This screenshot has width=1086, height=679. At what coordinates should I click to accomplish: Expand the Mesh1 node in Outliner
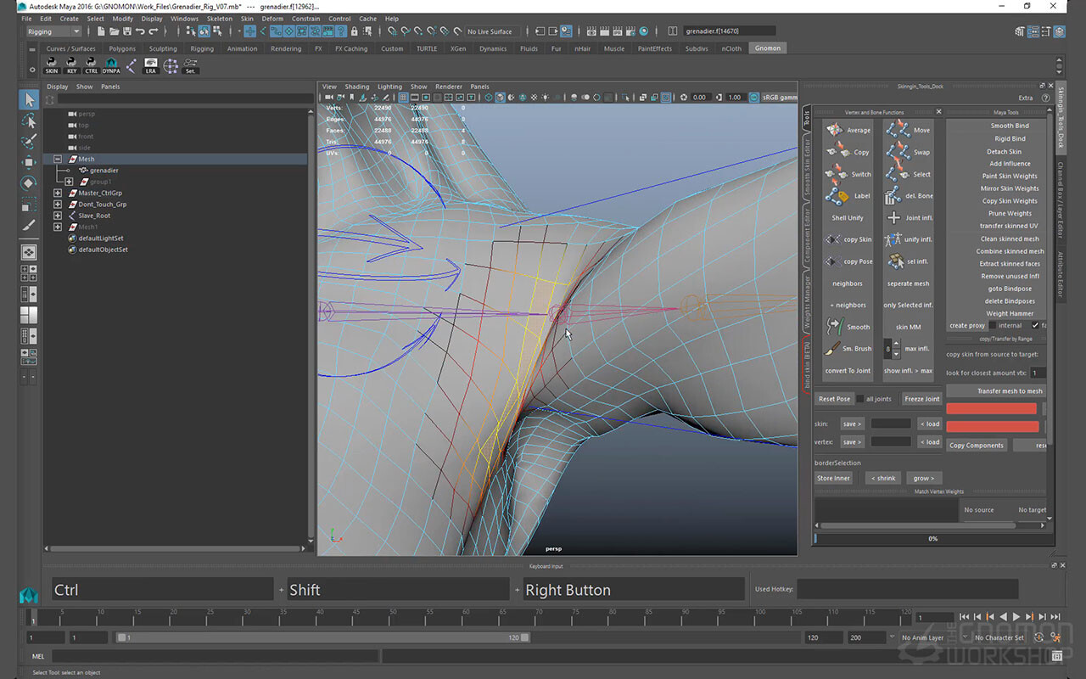click(58, 227)
